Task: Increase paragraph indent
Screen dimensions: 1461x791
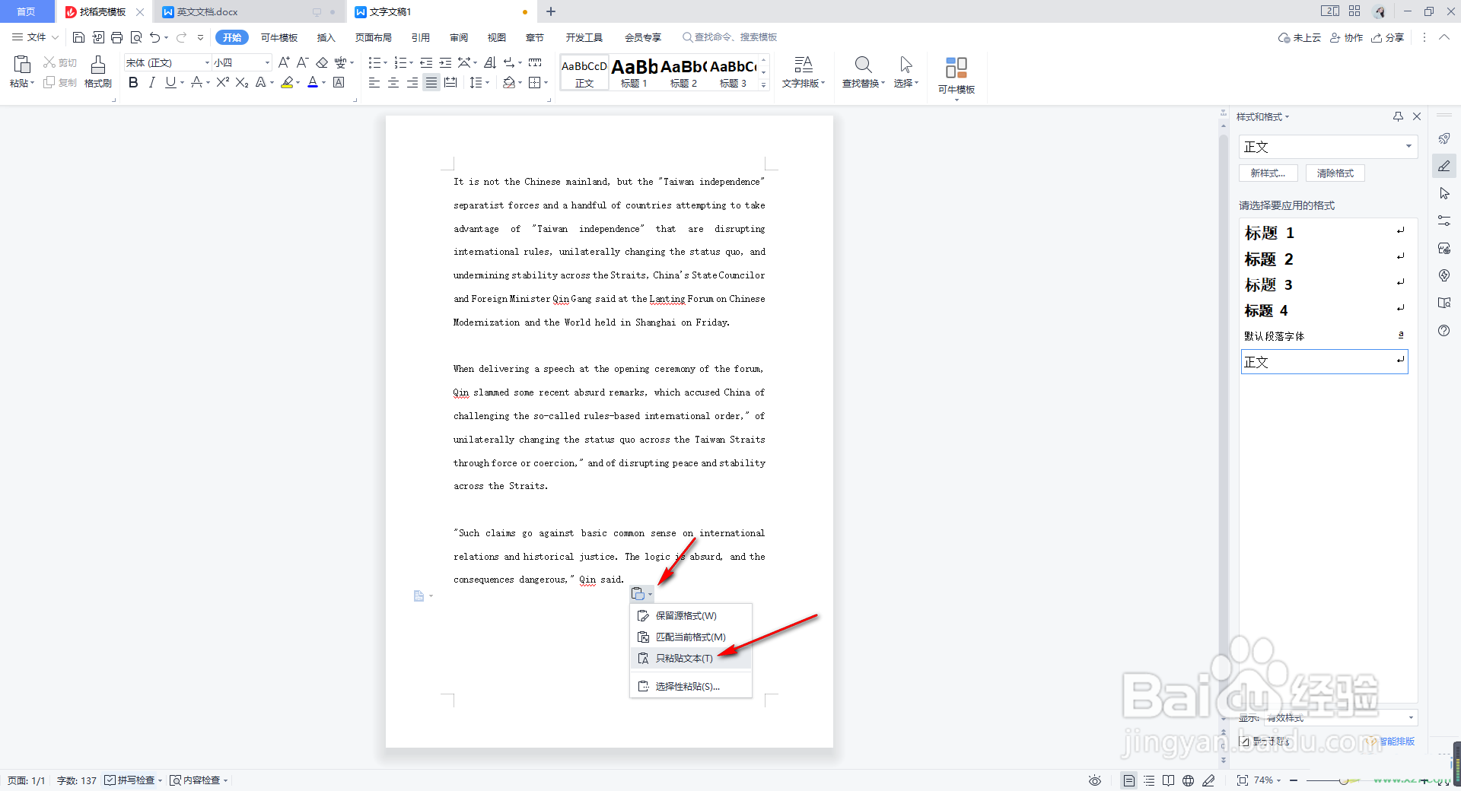Action: (445, 62)
